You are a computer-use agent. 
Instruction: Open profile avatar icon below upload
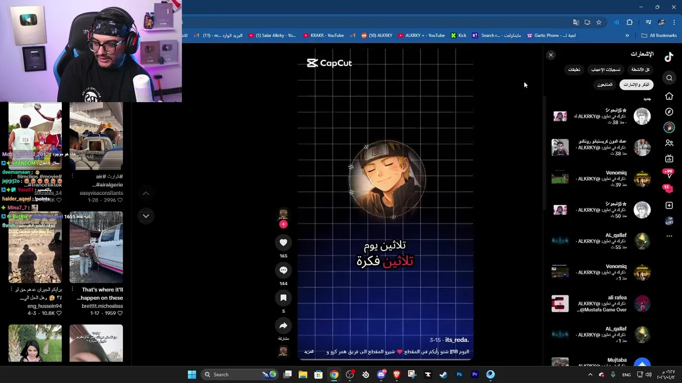click(669, 221)
